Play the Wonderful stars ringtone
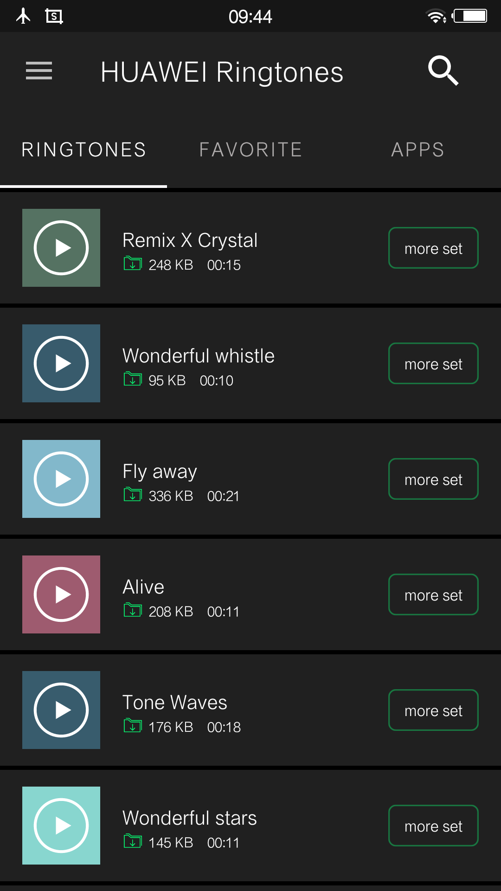 [x=61, y=826]
